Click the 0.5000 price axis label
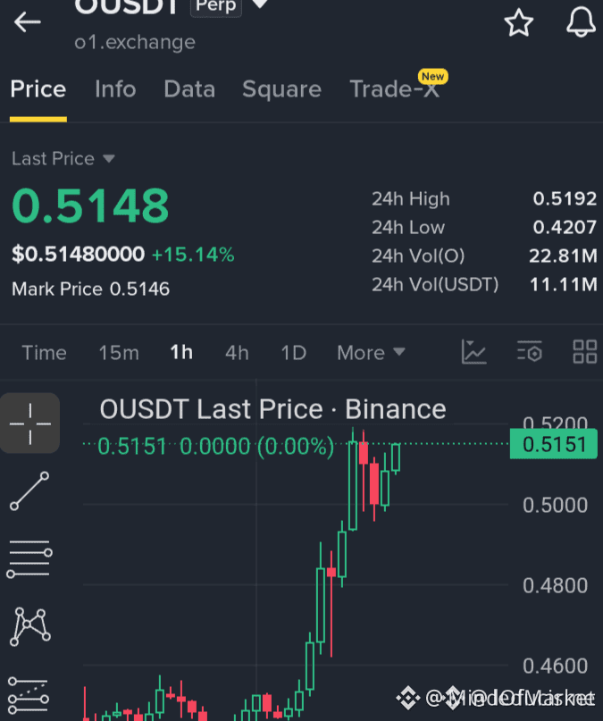The height and width of the screenshot is (721, 603). pyautogui.click(x=555, y=505)
